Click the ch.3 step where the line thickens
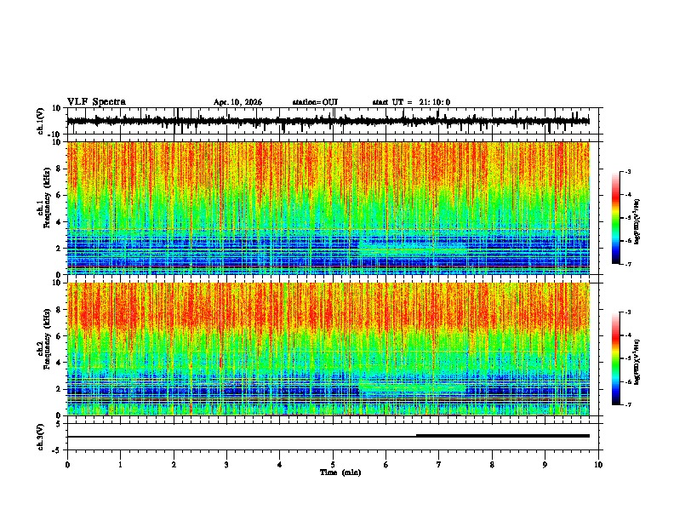674x521 pixels. (416, 436)
